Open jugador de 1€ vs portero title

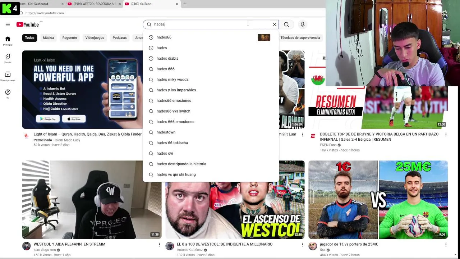click(349, 244)
